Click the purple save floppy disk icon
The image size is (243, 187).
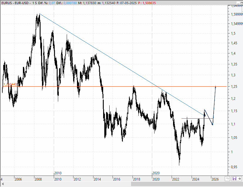pyautogui.click(x=234, y=179)
